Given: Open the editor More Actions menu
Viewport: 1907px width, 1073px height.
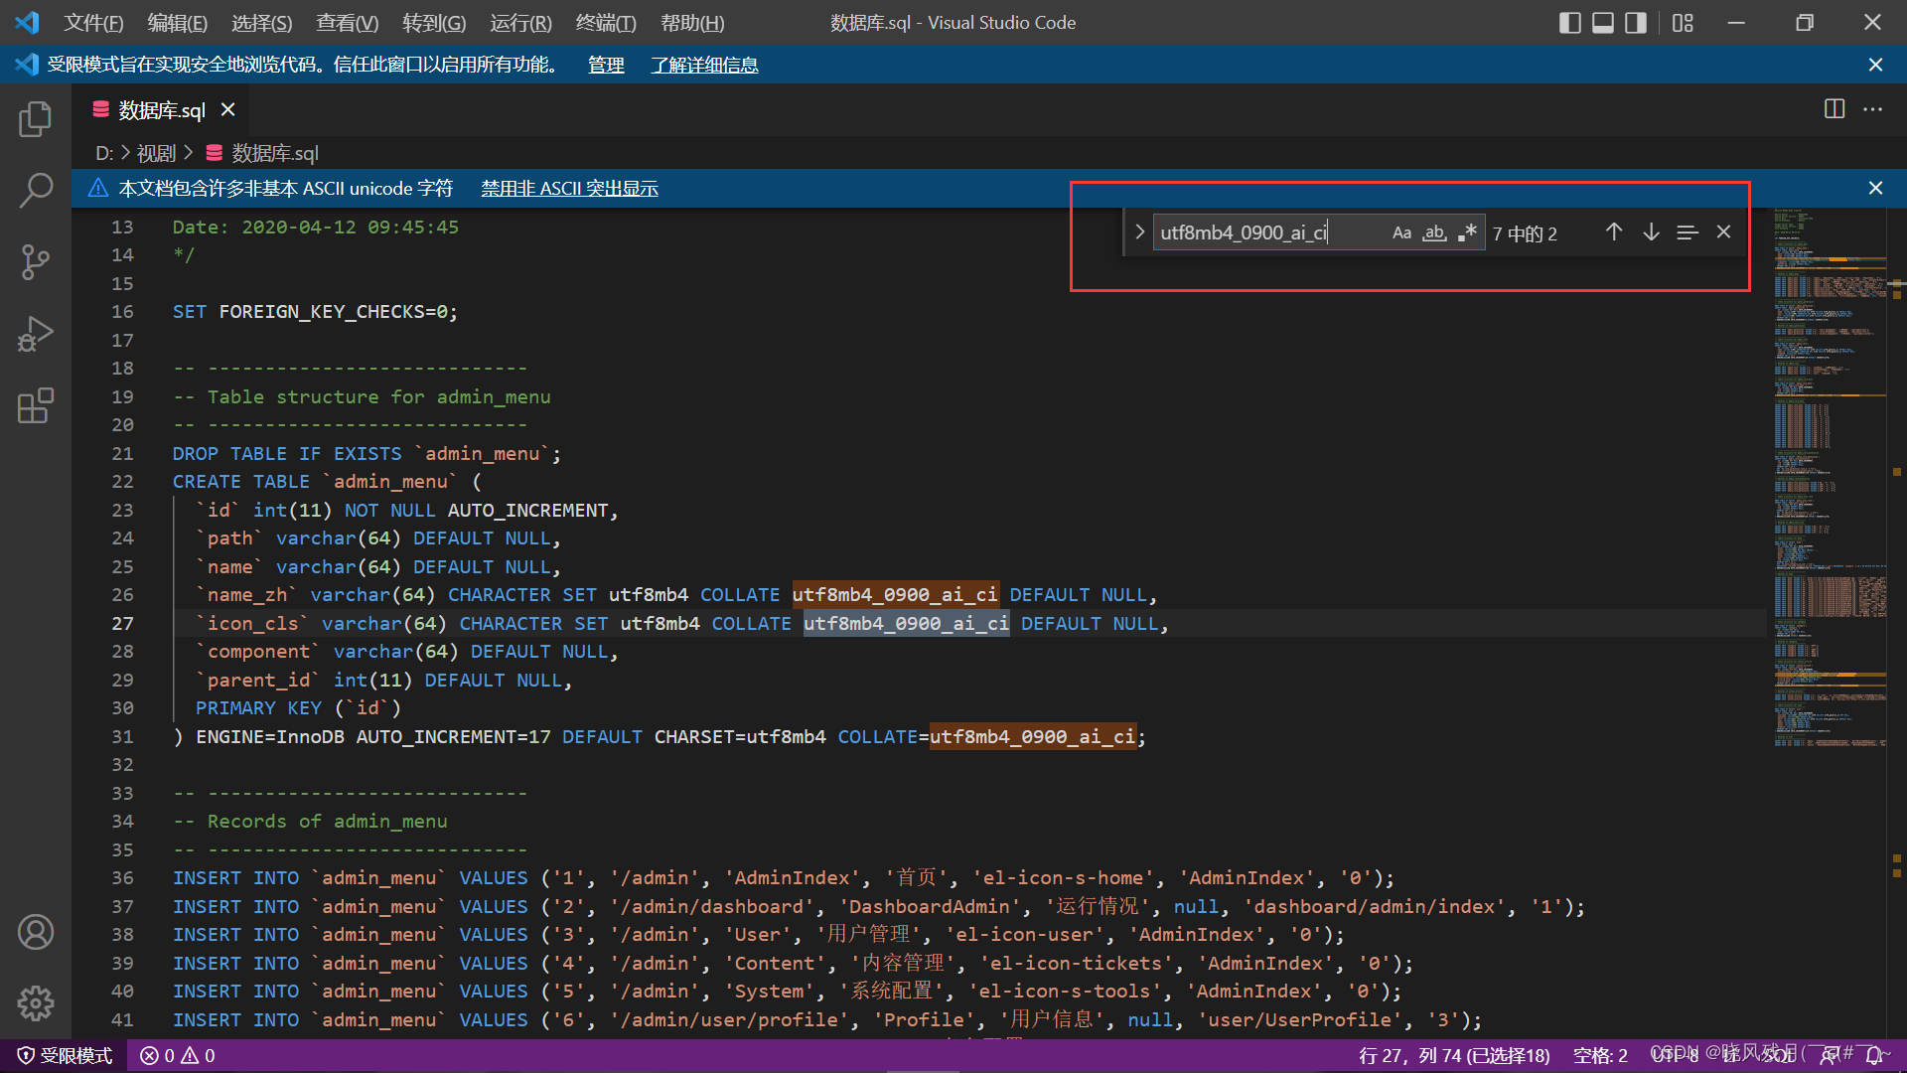Looking at the screenshot, I should [1873, 109].
